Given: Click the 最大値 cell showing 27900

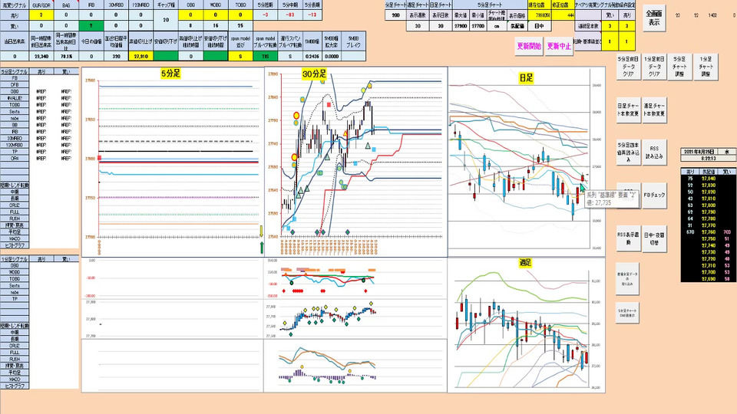Looking at the screenshot, I should [461, 26].
